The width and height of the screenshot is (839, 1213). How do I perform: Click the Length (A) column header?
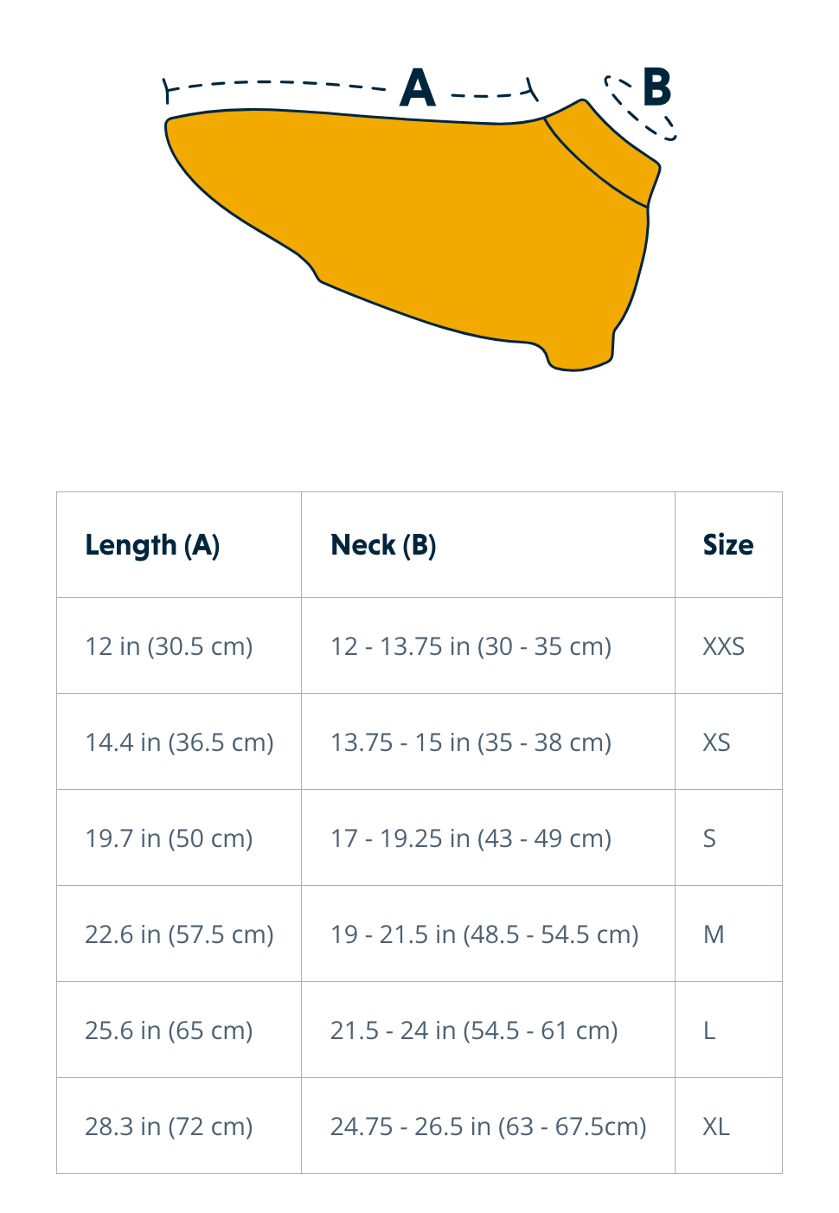(x=152, y=545)
